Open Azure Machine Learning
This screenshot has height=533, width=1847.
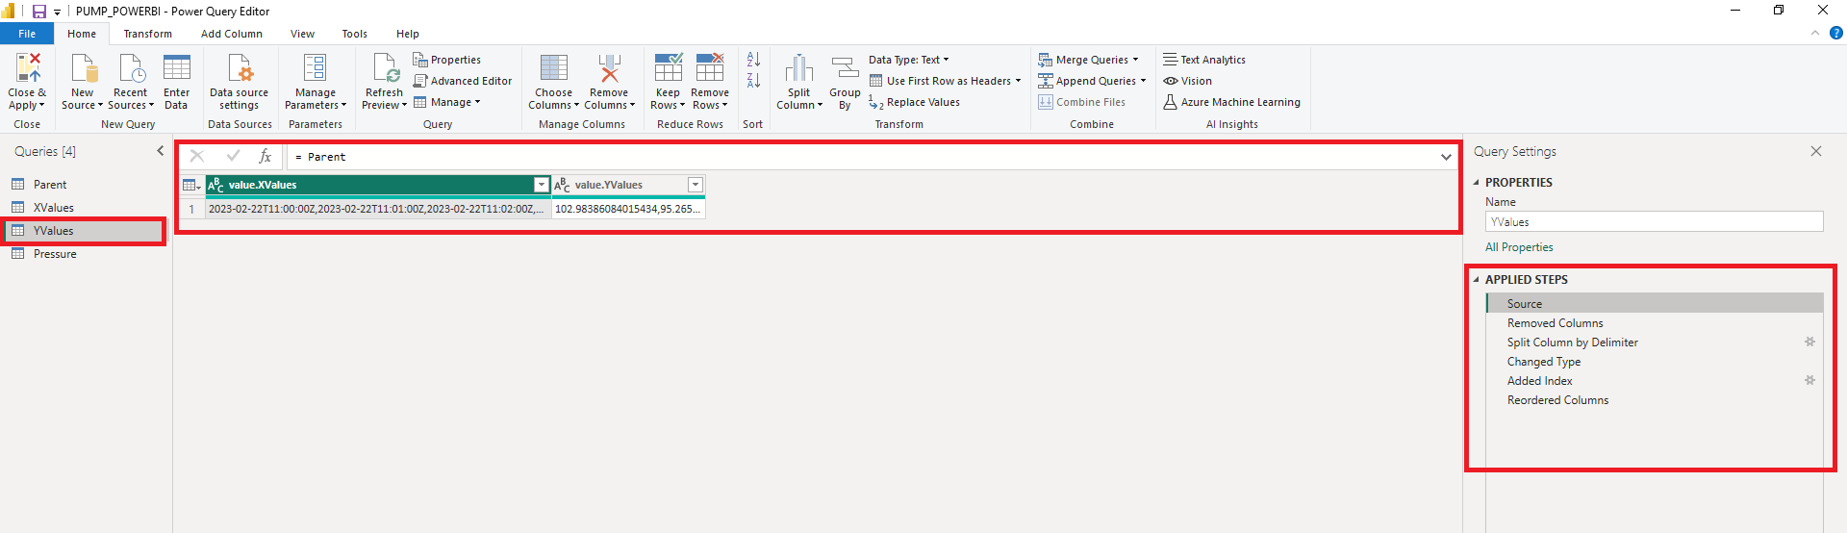pyautogui.click(x=1231, y=102)
